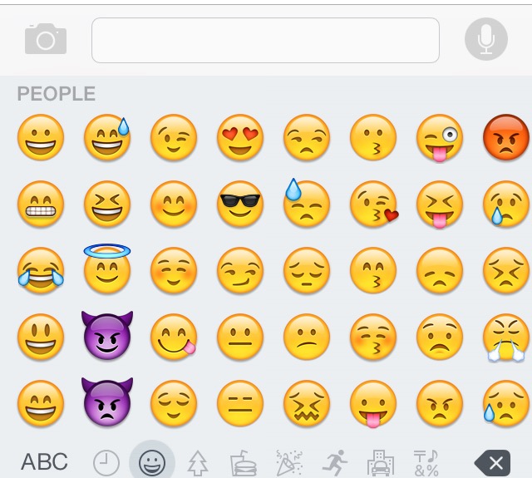Screen dimensions: 532x478
Task: Open the symbols emoji tab
Action: (426, 463)
